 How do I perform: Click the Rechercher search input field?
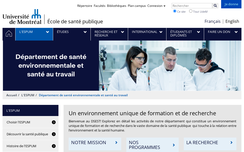pyautogui.click(x=192, y=6)
